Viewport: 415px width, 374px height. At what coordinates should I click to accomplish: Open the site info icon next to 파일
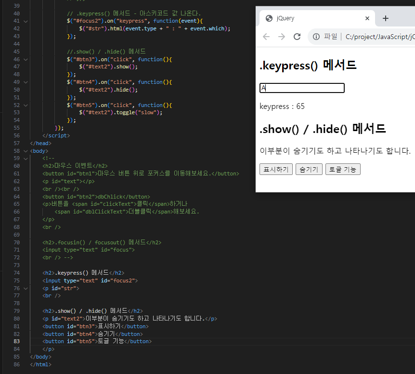coord(316,37)
